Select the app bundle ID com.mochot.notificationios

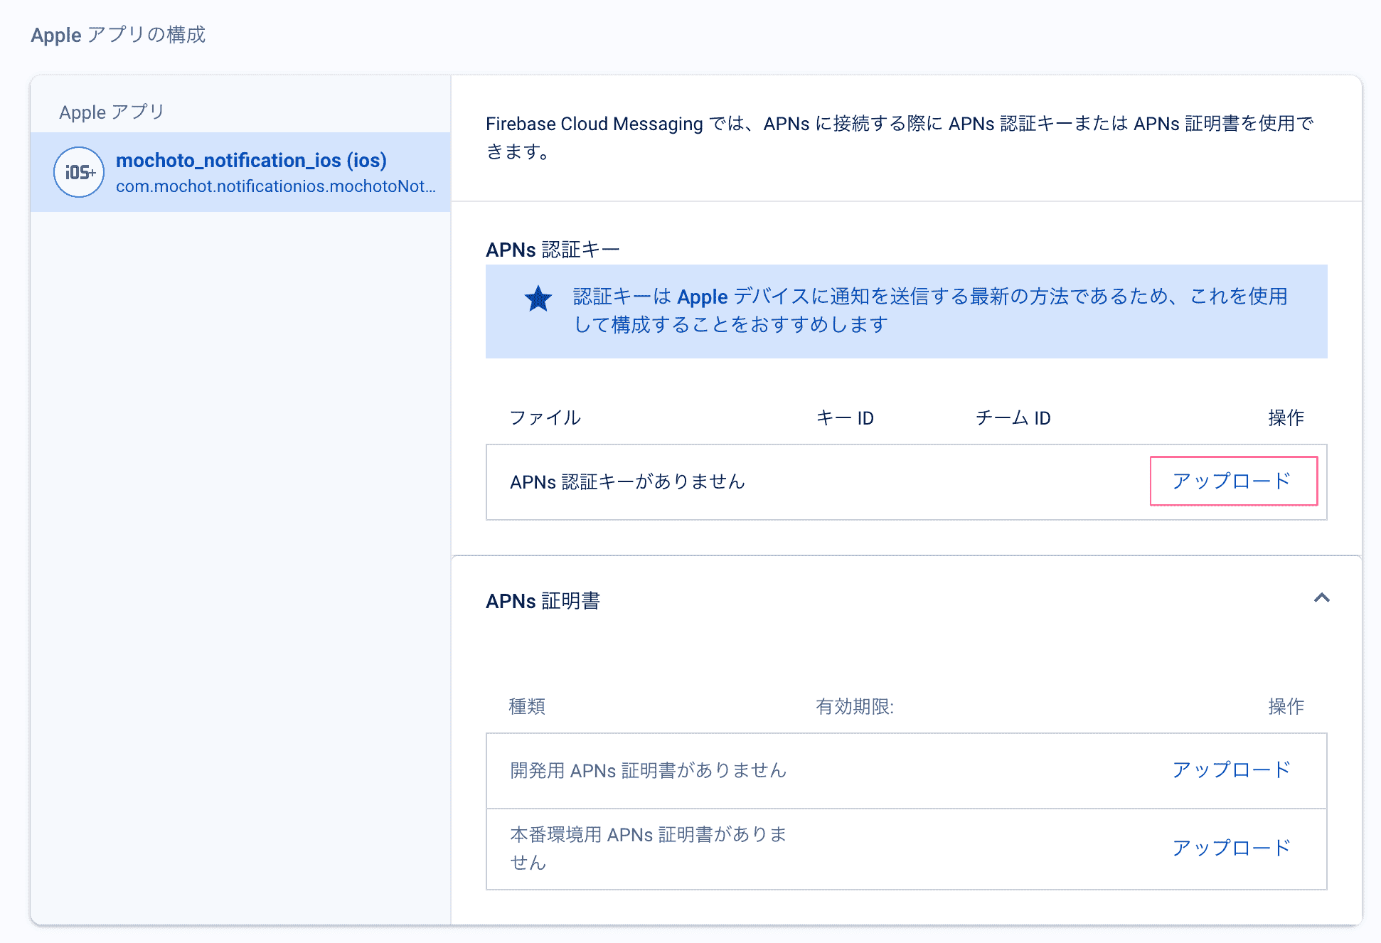click(276, 187)
